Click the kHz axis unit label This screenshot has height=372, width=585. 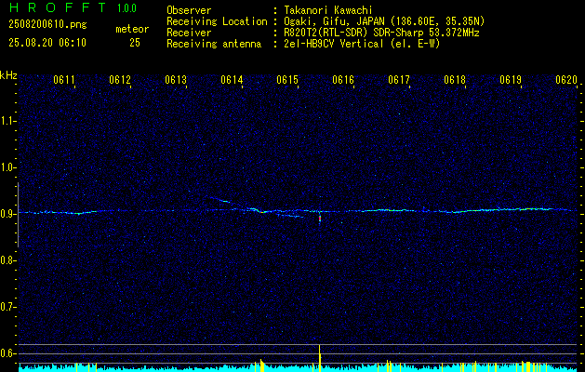(8, 75)
